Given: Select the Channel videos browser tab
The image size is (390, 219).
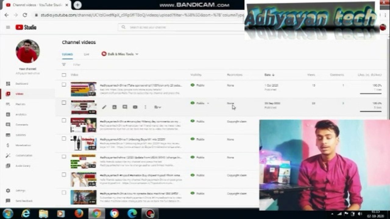Looking at the screenshot, I should coord(38,5).
